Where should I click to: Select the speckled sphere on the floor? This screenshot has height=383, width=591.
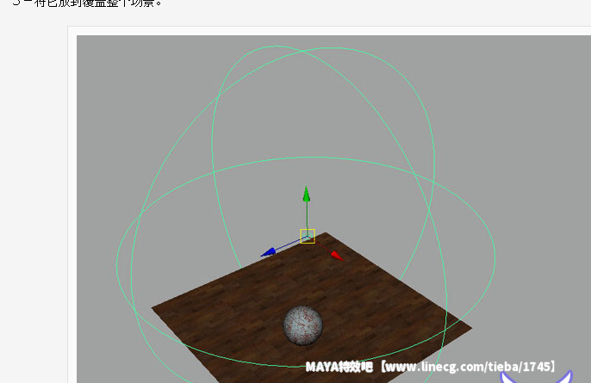coord(303,325)
